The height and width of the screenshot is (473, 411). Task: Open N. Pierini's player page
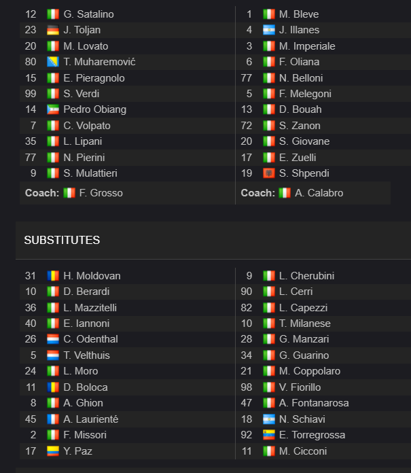pos(84,158)
